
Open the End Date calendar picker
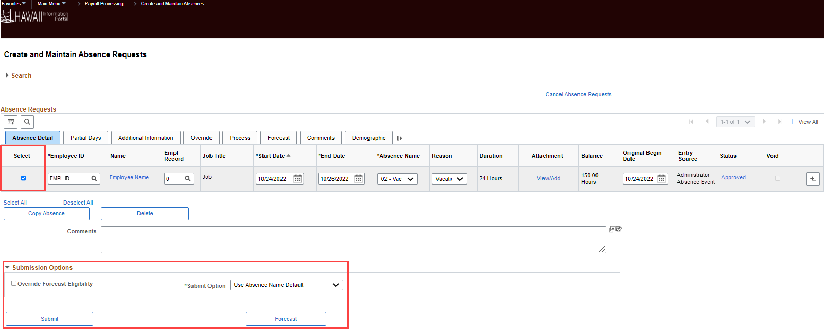pyautogui.click(x=359, y=179)
